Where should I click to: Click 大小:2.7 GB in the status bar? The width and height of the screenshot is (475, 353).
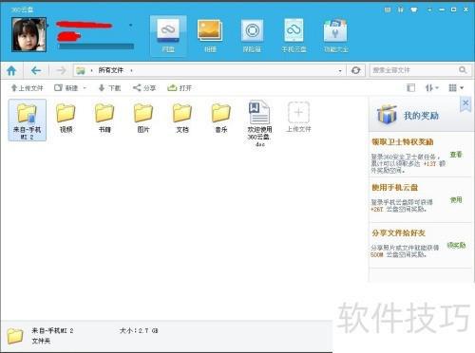tap(139, 330)
